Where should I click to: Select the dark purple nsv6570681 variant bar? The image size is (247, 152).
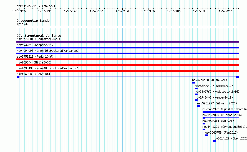tap(128, 42)
